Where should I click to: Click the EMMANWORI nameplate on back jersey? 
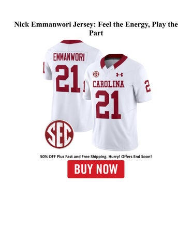coord(69,57)
